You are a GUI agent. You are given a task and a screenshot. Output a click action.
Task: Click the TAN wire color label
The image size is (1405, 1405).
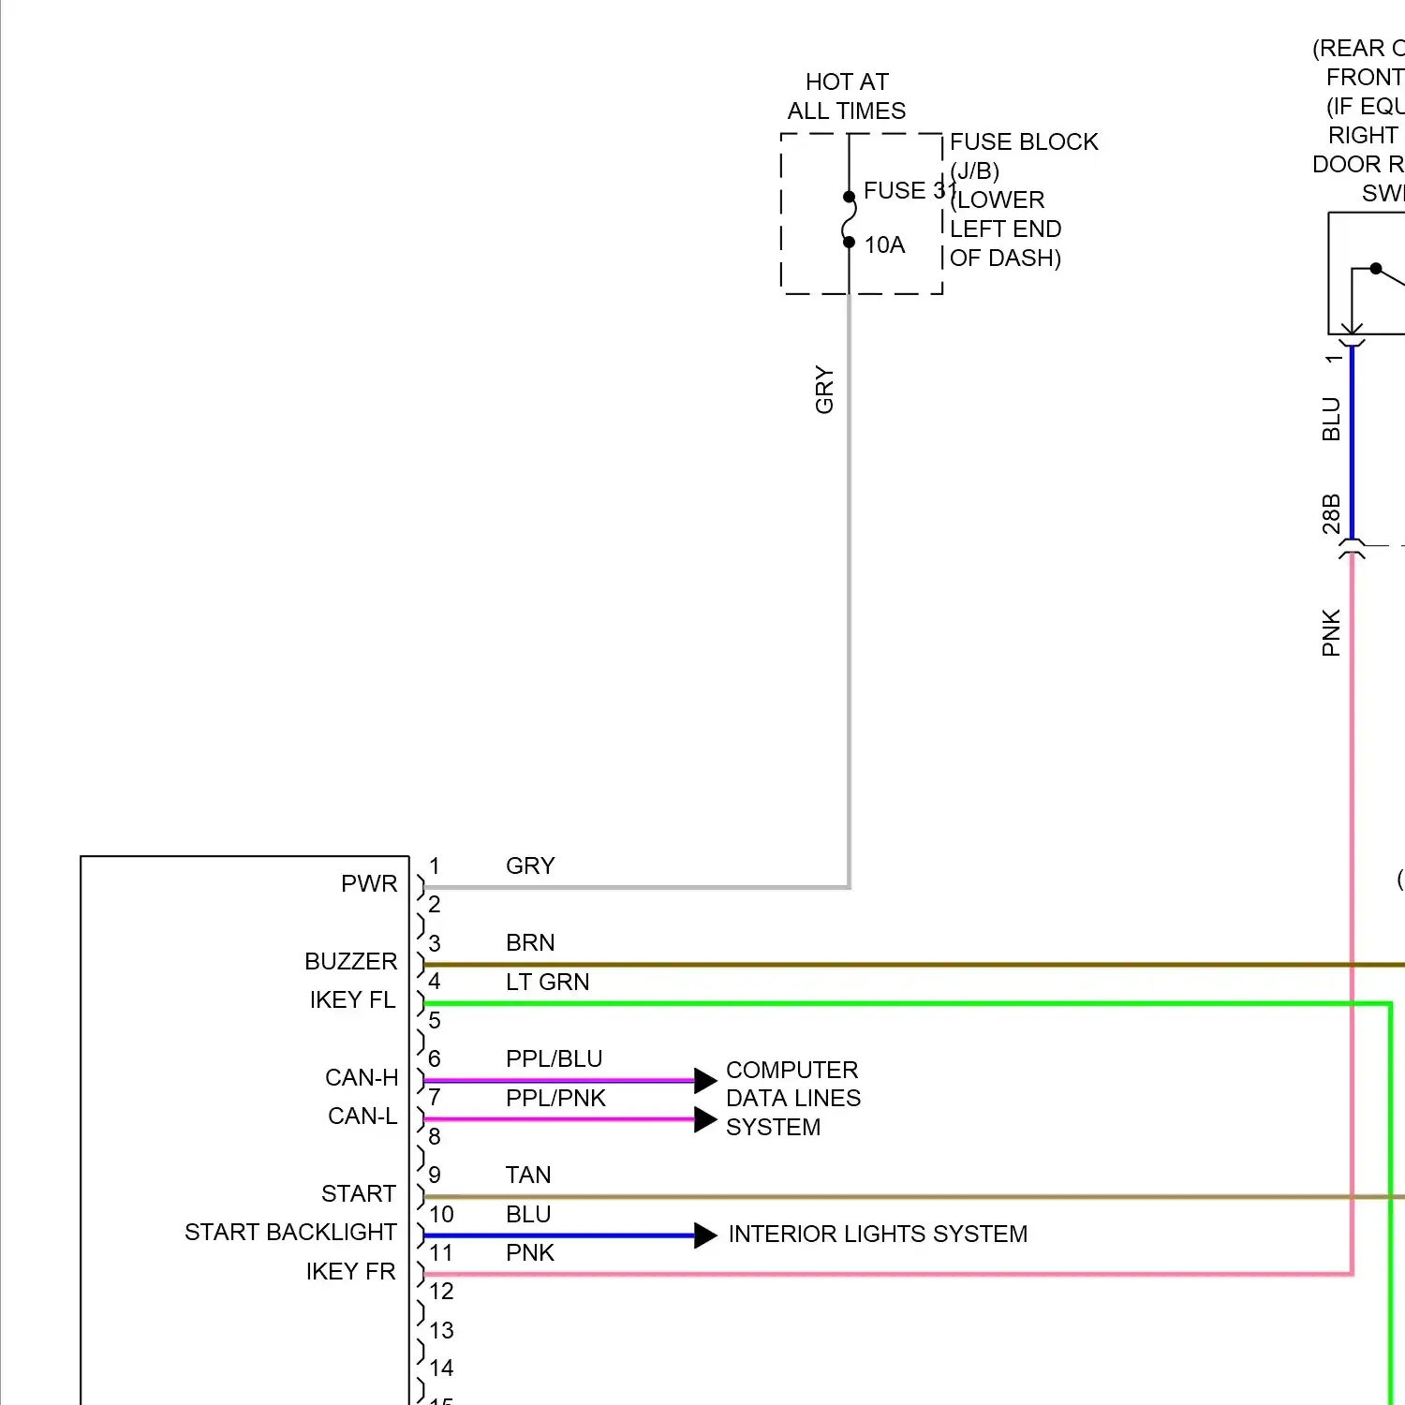tap(528, 1175)
